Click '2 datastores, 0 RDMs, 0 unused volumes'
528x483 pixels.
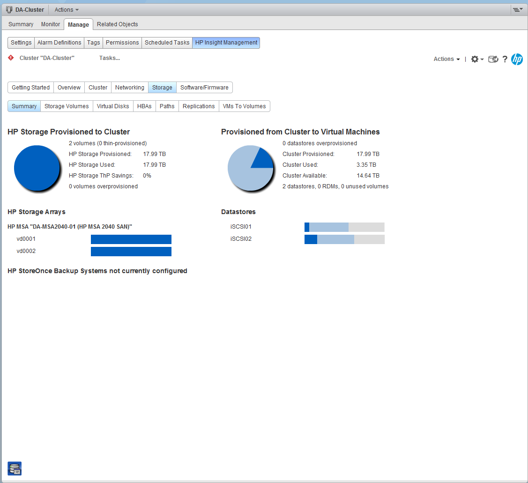pyautogui.click(x=335, y=186)
